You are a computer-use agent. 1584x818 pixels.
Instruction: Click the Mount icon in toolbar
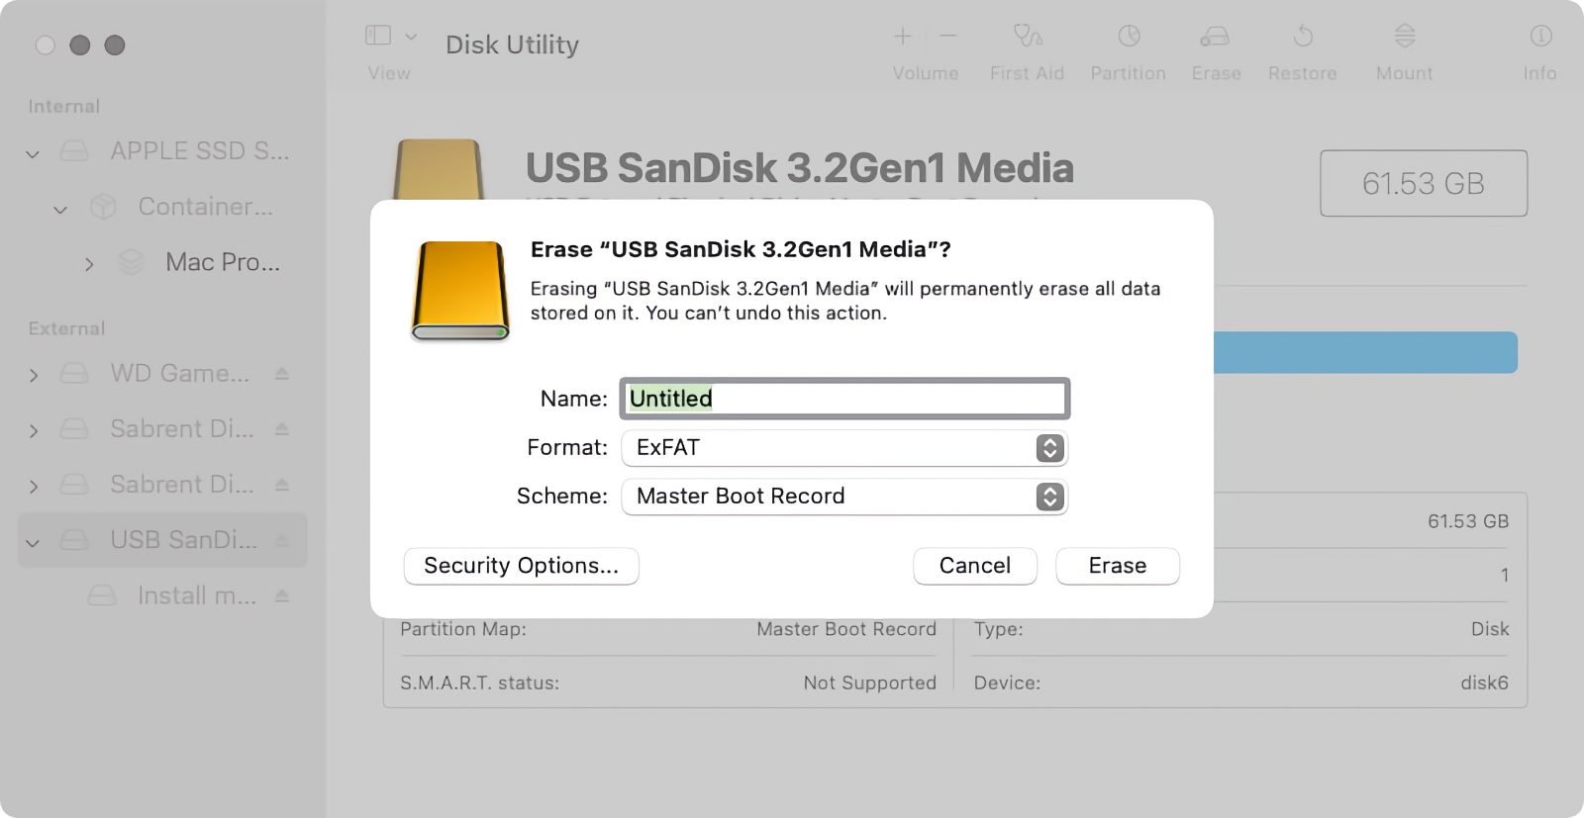click(1403, 45)
